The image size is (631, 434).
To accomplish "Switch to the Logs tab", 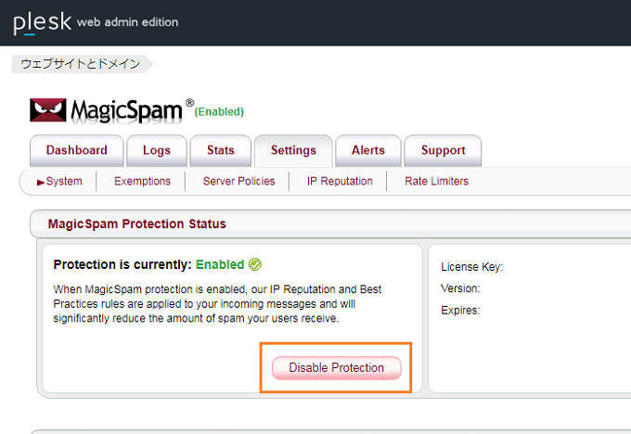I will coord(157,150).
